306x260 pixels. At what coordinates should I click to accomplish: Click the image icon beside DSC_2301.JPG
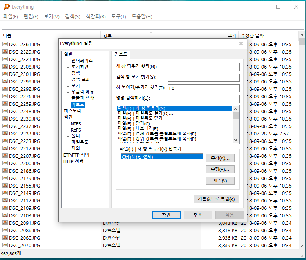click(x=5, y=74)
